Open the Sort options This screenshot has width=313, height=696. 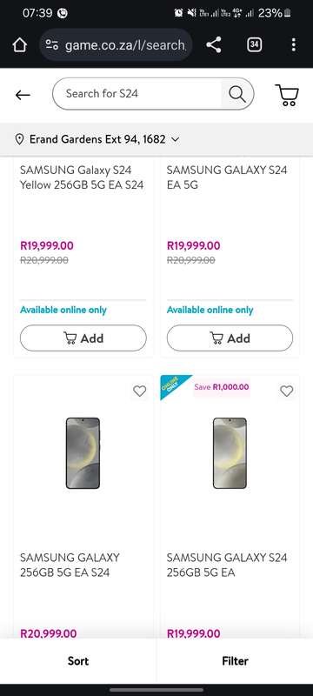click(x=78, y=660)
